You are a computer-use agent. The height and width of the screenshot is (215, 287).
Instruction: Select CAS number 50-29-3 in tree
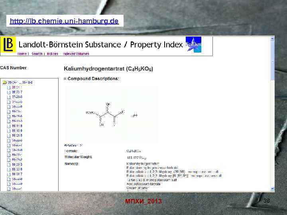point(17,164)
